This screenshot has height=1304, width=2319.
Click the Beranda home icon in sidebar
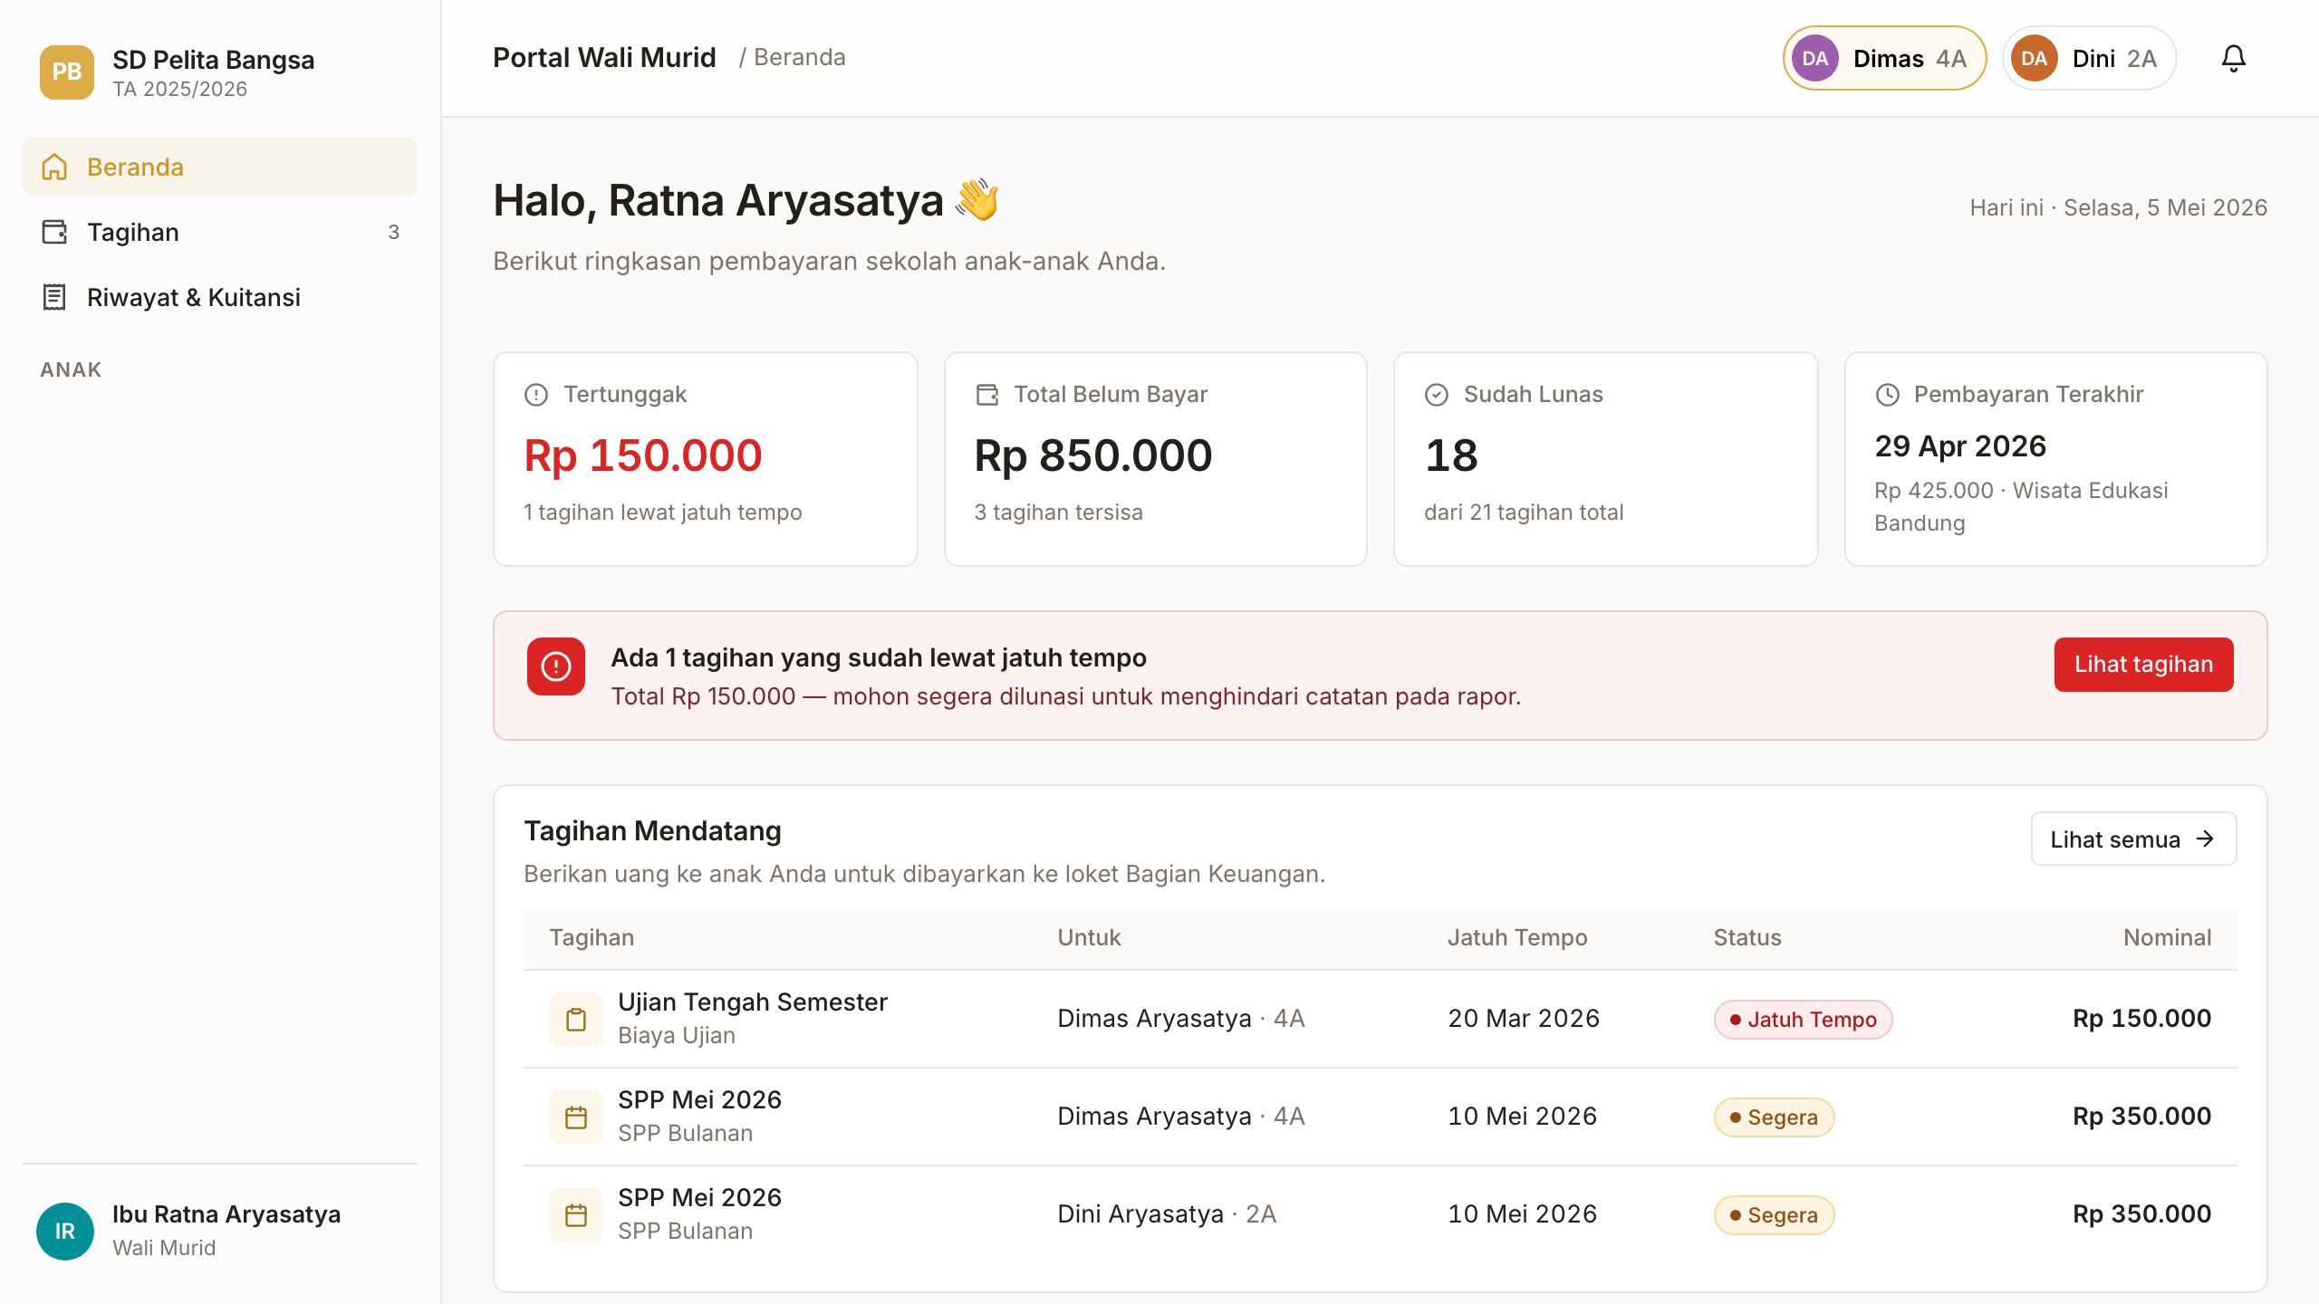pos(54,167)
